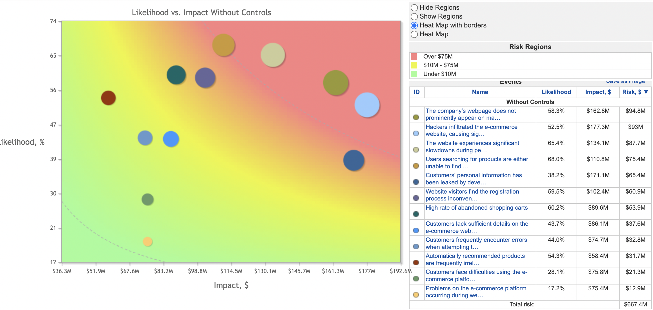Click the ID column header
The width and height of the screenshot is (653, 310).
[x=417, y=92]
